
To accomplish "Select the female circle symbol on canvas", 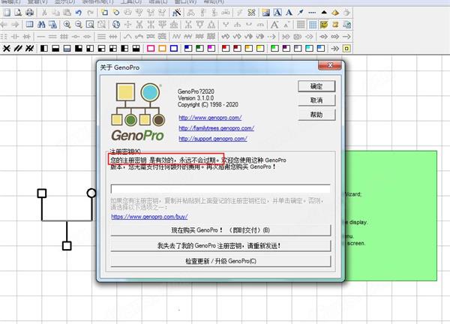I will 91,193.
